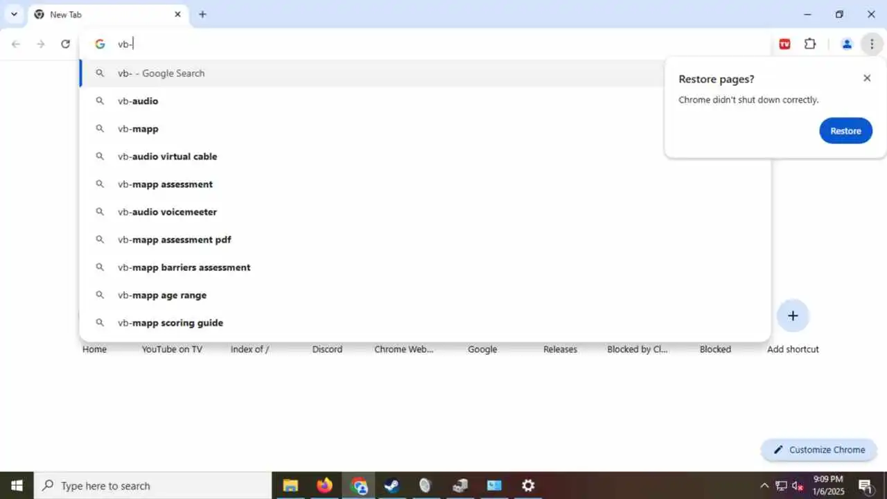Open the 'Blocked by Cl...' shortcut

click(x=638, y=349)
